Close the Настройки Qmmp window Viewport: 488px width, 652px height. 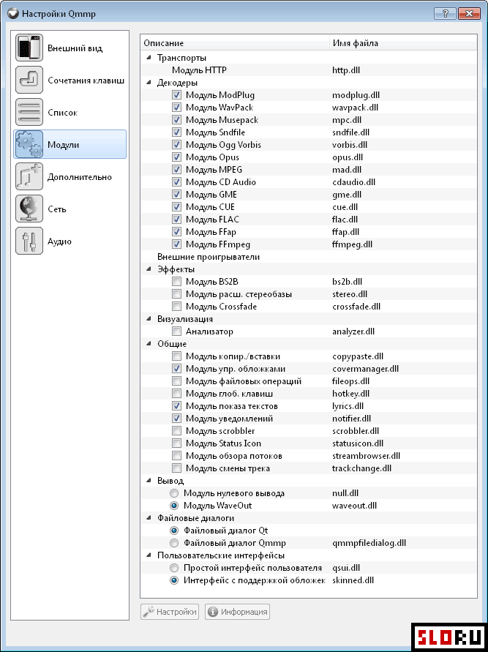coord(469,14)
